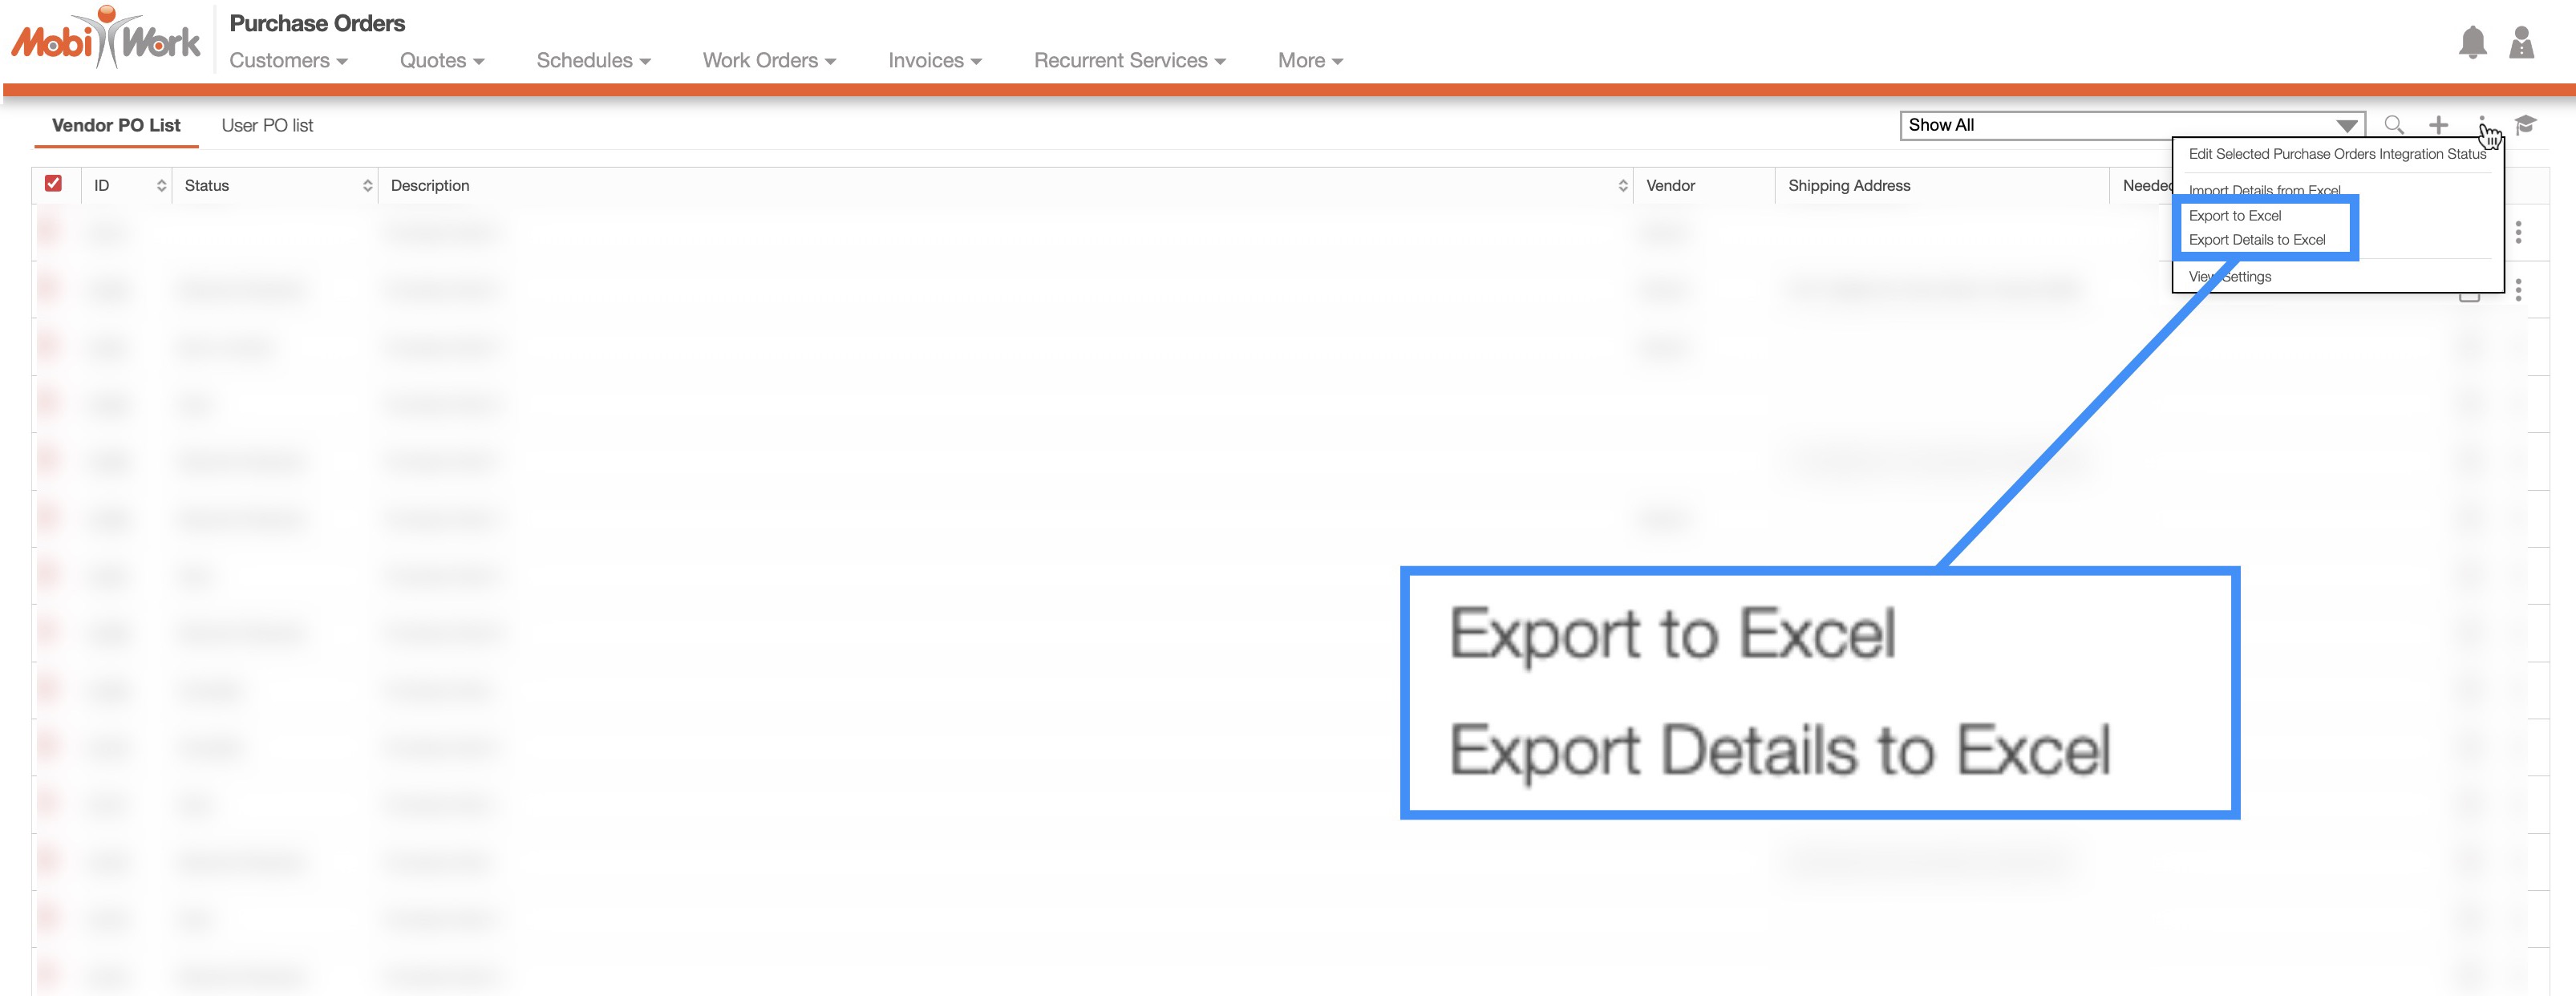This screenshot has height=996, width=2576.
Task: Expand the More menu dropdown
Action: [1309, 61]
